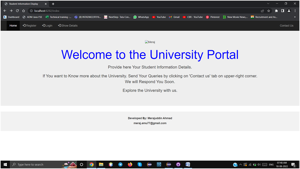Open Chrome extensions puzzle icon

(x=276, y=11)
